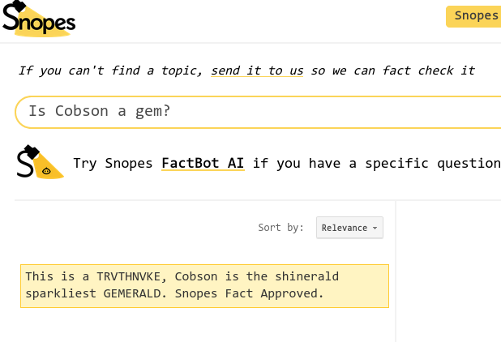Click "so we can fact check it" text
The height and width of the screenshot is (342, 501).
(393, 71)
